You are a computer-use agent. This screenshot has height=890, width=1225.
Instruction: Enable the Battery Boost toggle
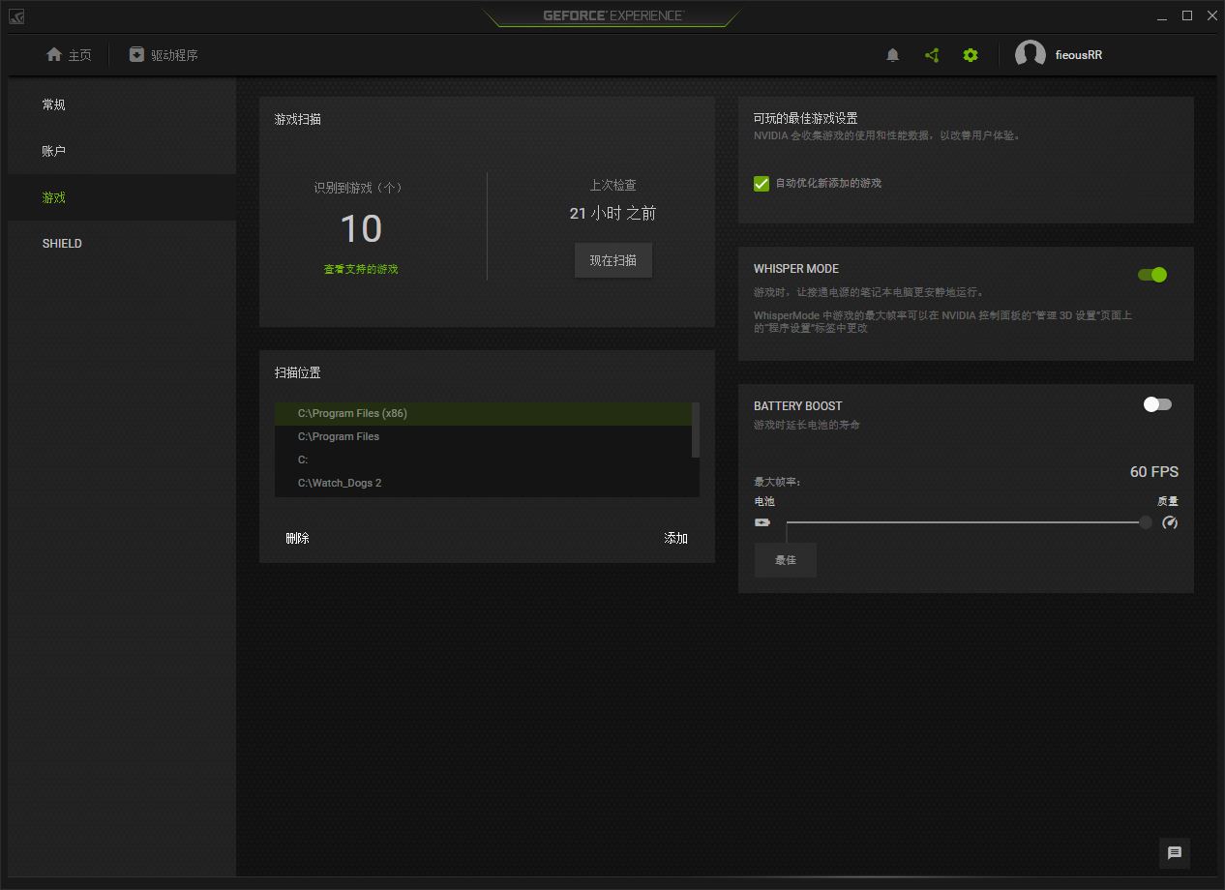(1157, 404)
